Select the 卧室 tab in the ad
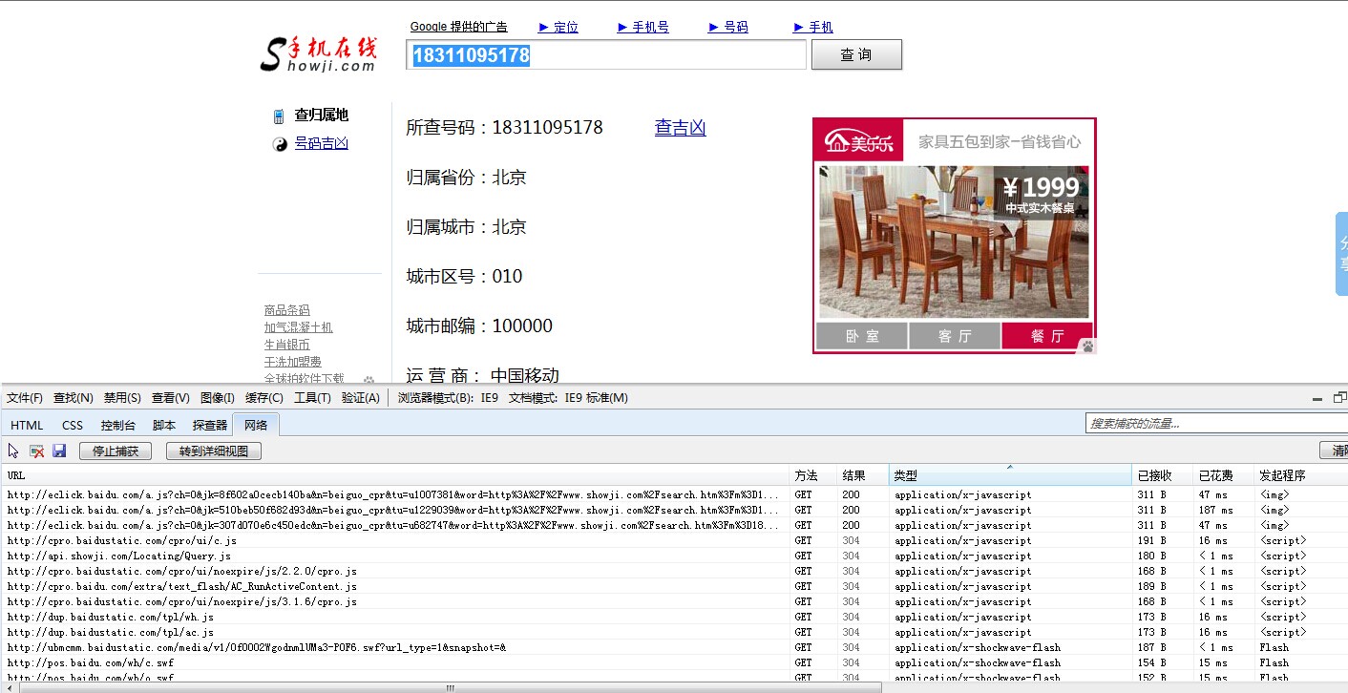This screenshot has height=693, width=1348. pyautogui.click(x=862, y=336)
